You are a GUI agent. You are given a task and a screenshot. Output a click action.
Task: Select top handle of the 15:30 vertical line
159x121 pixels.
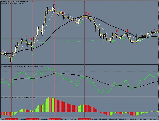click(x=33, y=1)
